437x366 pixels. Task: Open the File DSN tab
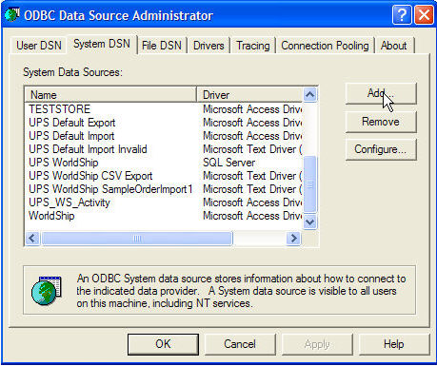click(162, 46)
